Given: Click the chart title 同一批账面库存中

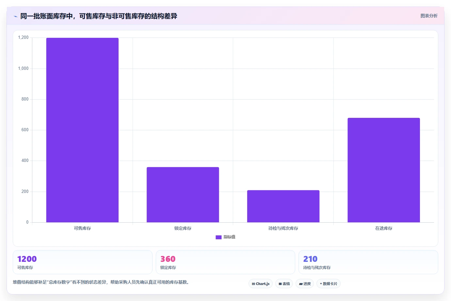Looking at the screenshot, I should (99, 16).
